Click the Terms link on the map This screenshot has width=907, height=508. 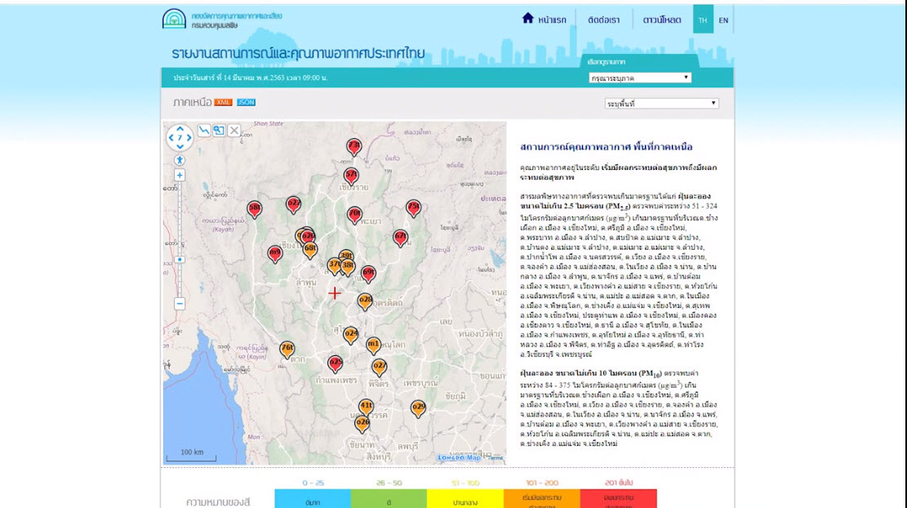point(496,458)
